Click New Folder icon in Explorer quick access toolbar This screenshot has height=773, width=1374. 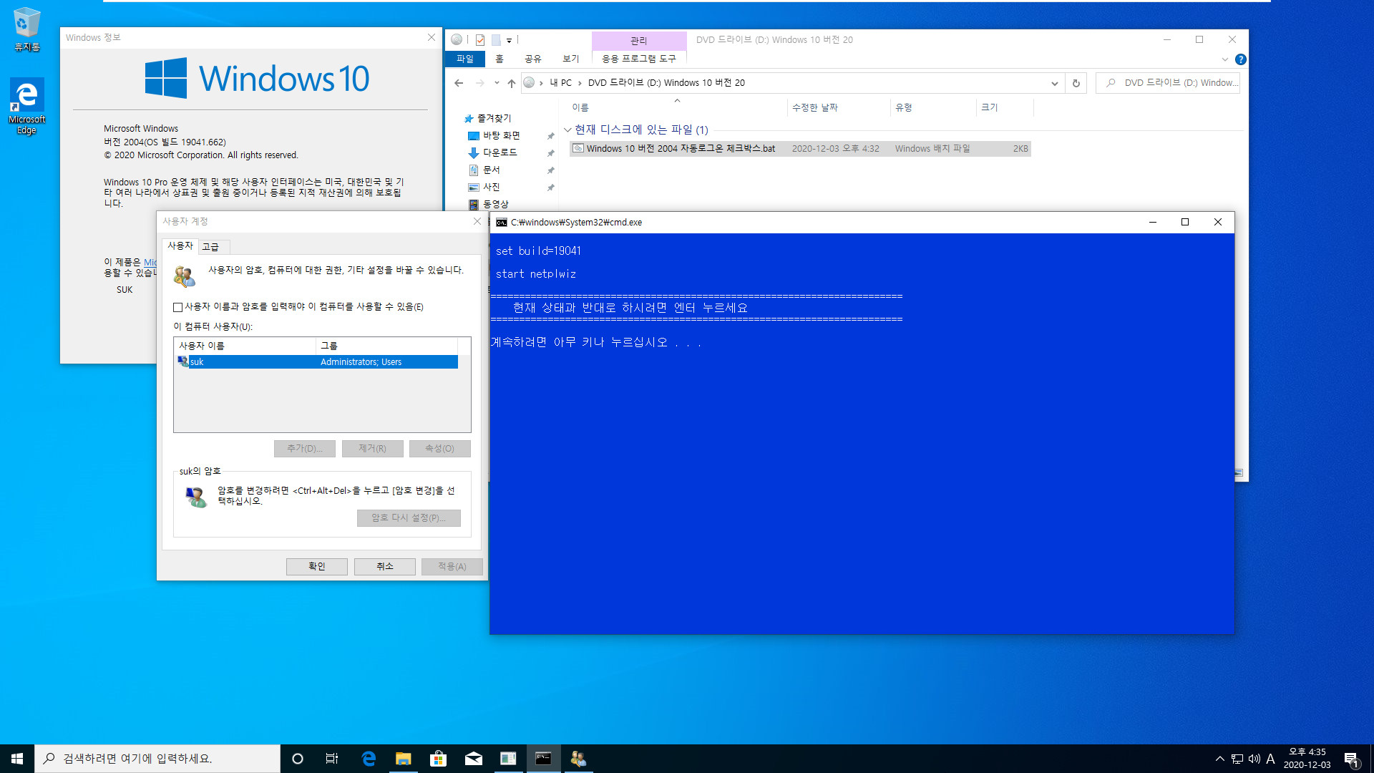pyautogui.click(x=496, y=40)
